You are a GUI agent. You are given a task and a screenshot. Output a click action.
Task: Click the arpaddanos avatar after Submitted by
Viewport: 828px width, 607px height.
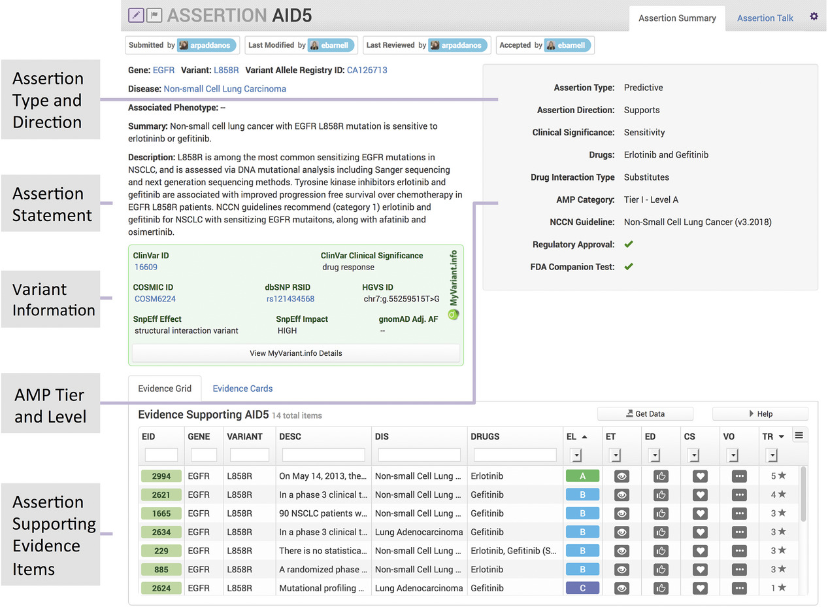[184, 45]
